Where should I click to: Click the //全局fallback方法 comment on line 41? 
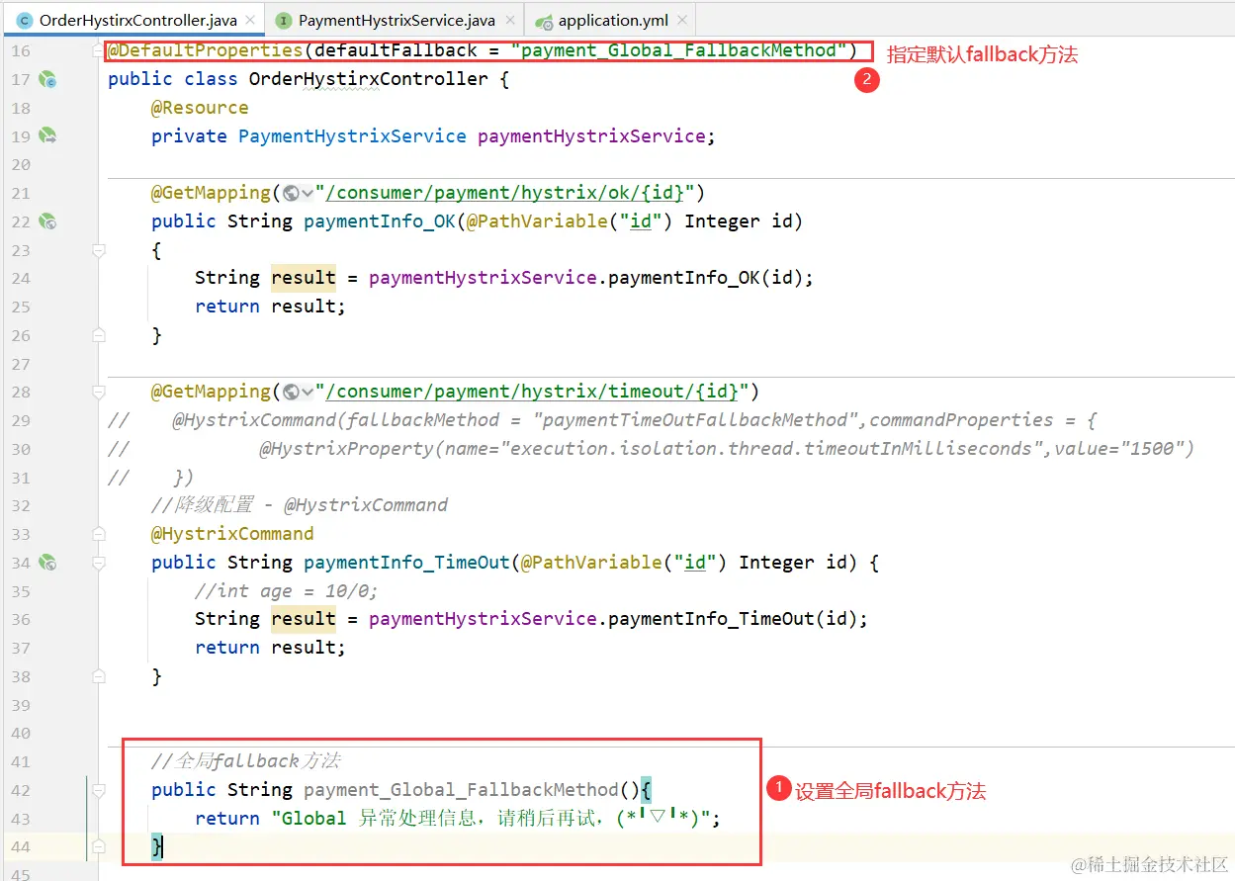pyautogui.click(x=246, y=761)
